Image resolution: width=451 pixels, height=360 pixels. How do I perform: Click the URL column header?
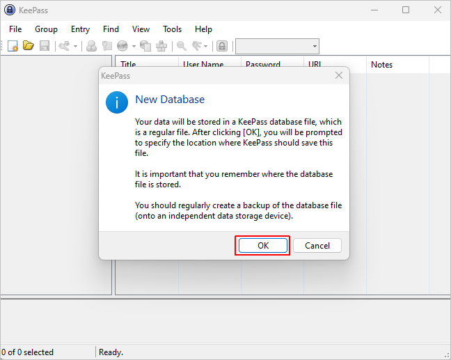[335, 62]
